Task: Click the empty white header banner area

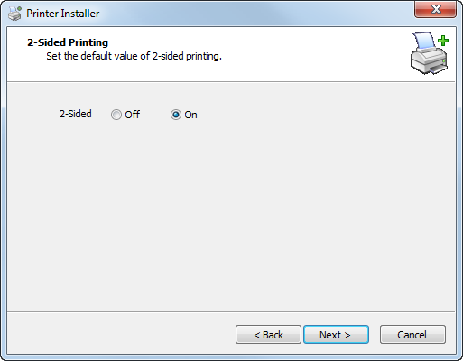Action: click(x=301, y=54)
